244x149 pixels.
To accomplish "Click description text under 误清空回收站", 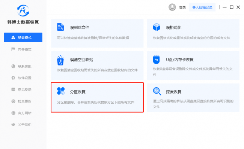I will 97,70.
